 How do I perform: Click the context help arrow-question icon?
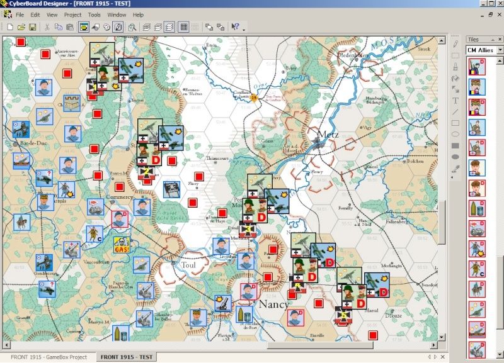click(235, 27)
